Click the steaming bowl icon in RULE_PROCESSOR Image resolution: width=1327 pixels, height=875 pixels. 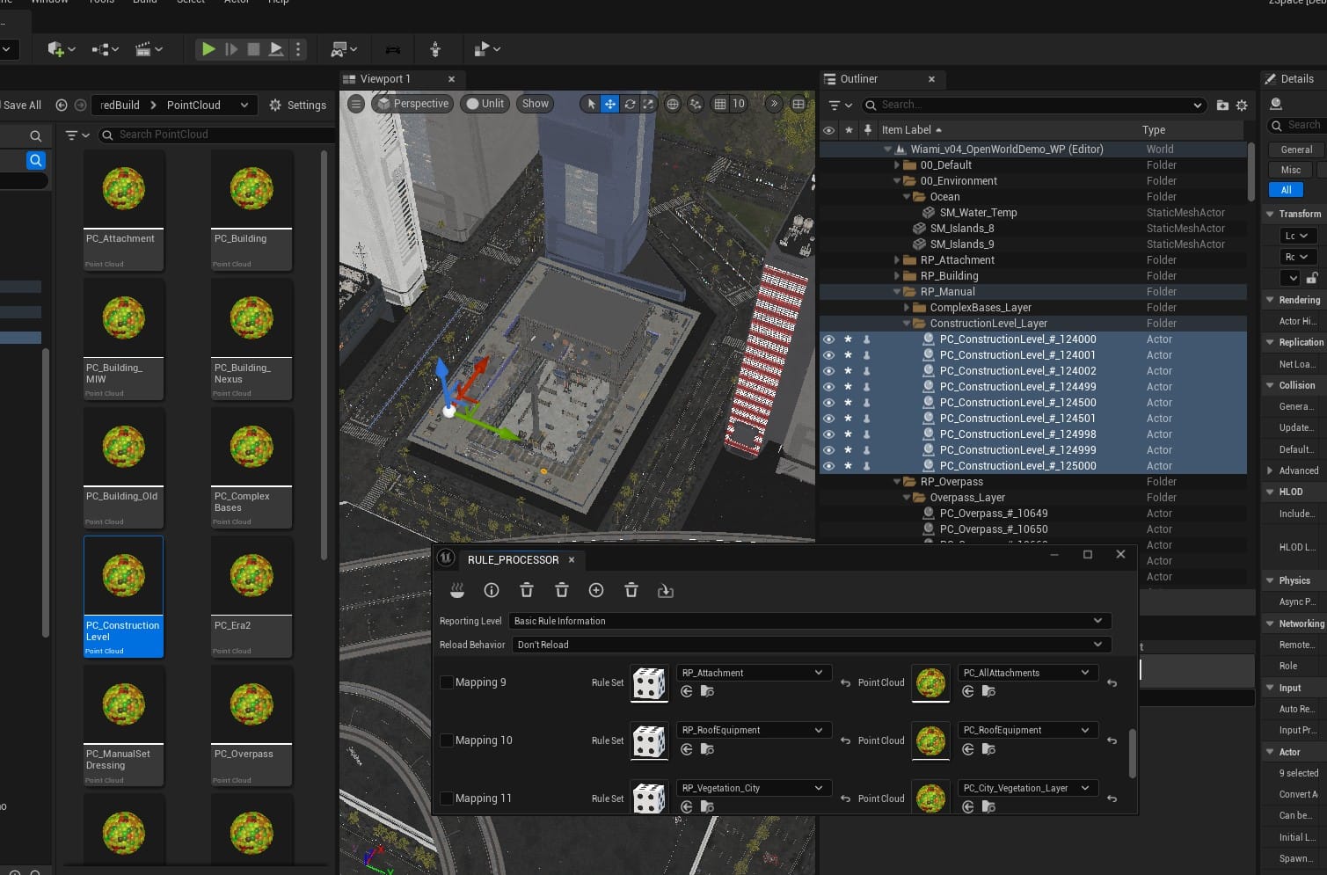tap(456, 590)
